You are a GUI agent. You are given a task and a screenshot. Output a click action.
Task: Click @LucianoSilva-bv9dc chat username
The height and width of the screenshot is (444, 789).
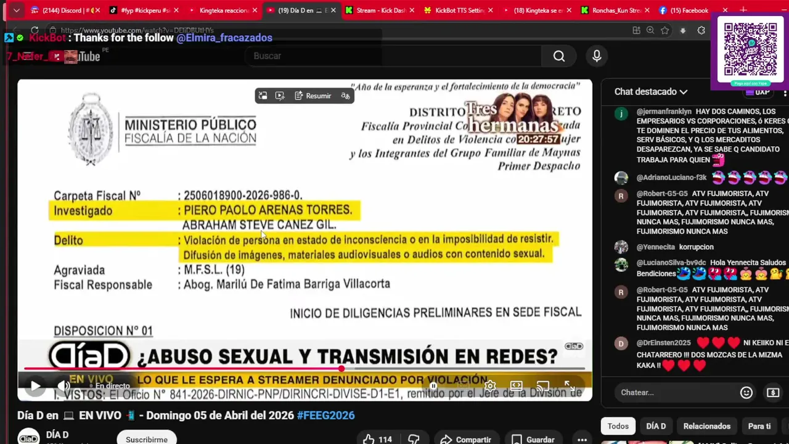pyautogui.click(x=671, y=263)
